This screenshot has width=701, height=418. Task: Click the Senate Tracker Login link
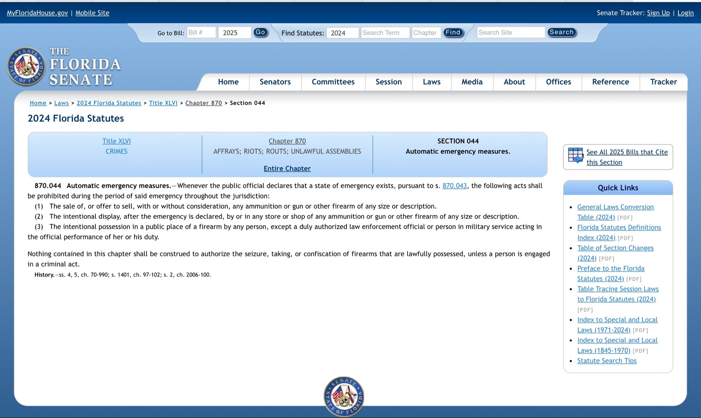[685, 13]
